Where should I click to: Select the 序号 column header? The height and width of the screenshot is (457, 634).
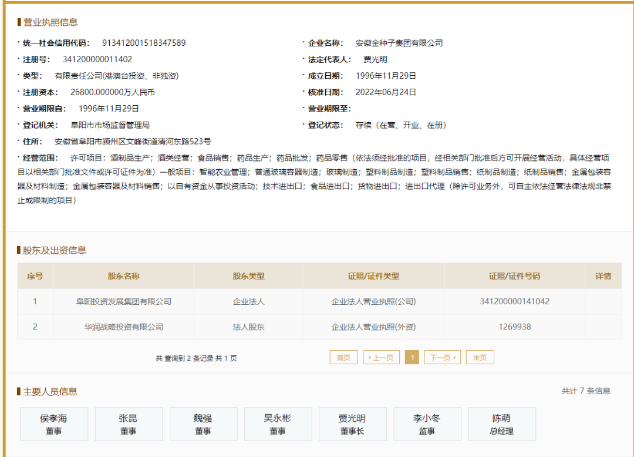[x=35, y=276]
